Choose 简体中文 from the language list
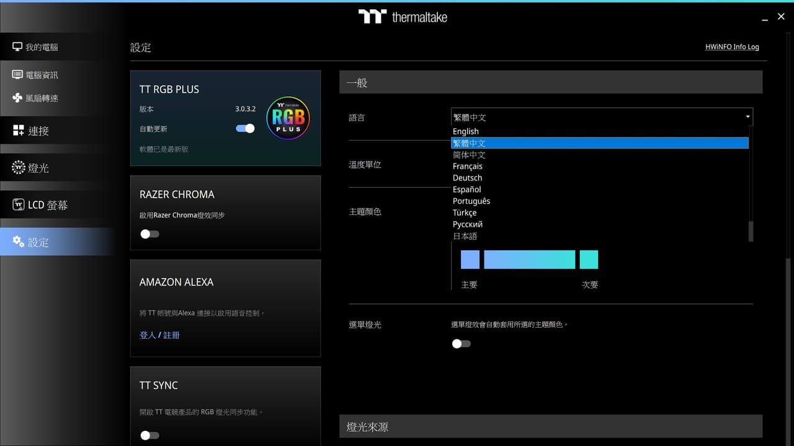This screenshot has width=794, height=446. (x=600, y=155)
